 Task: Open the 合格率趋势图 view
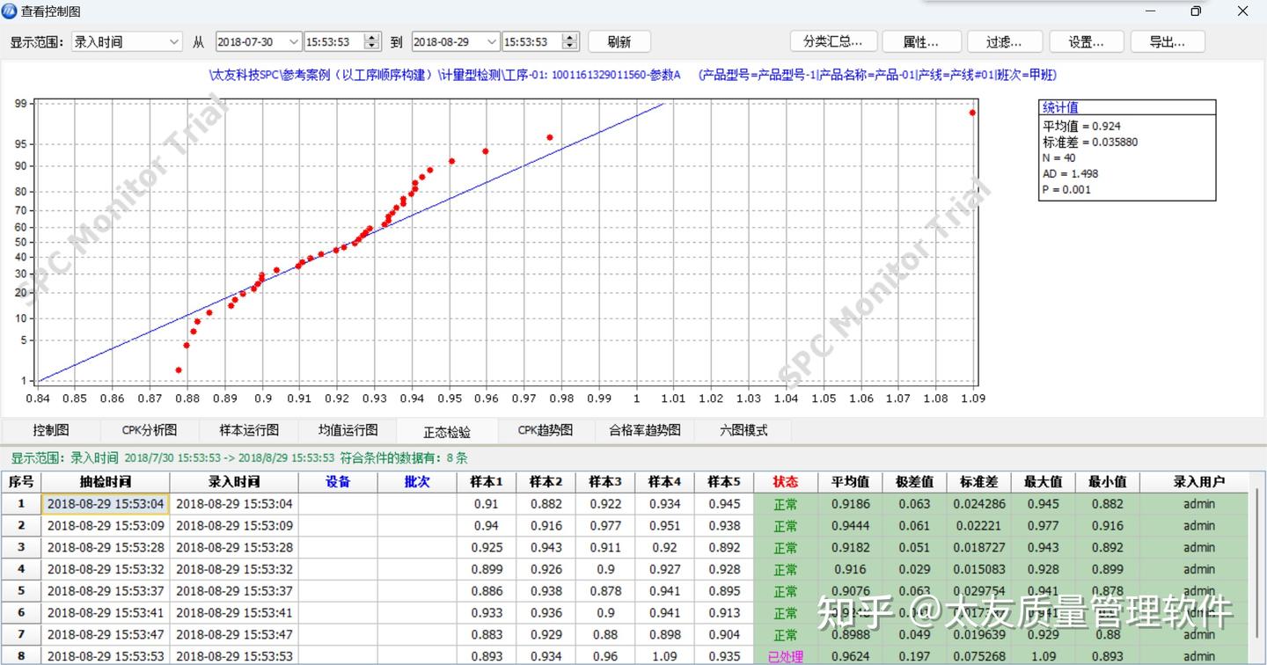pos(643,430)
